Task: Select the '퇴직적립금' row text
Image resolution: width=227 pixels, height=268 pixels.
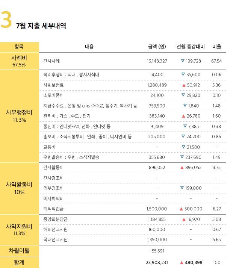Action: tap(53, 209)
